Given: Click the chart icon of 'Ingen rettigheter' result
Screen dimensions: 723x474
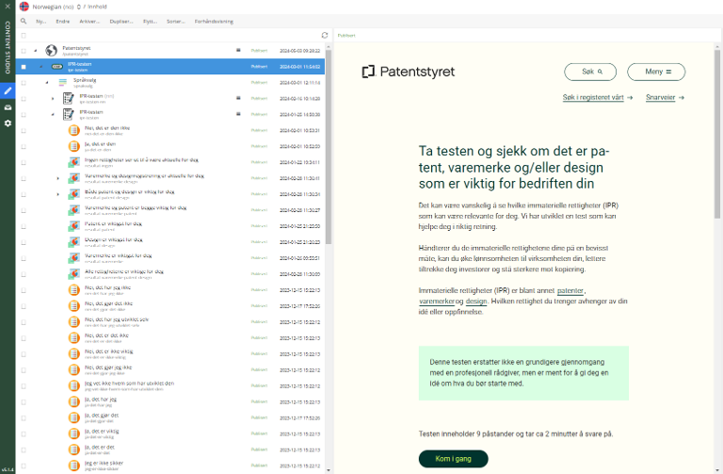Looking at the screenshot, I should pyautogui.click(x=73, y=162).
